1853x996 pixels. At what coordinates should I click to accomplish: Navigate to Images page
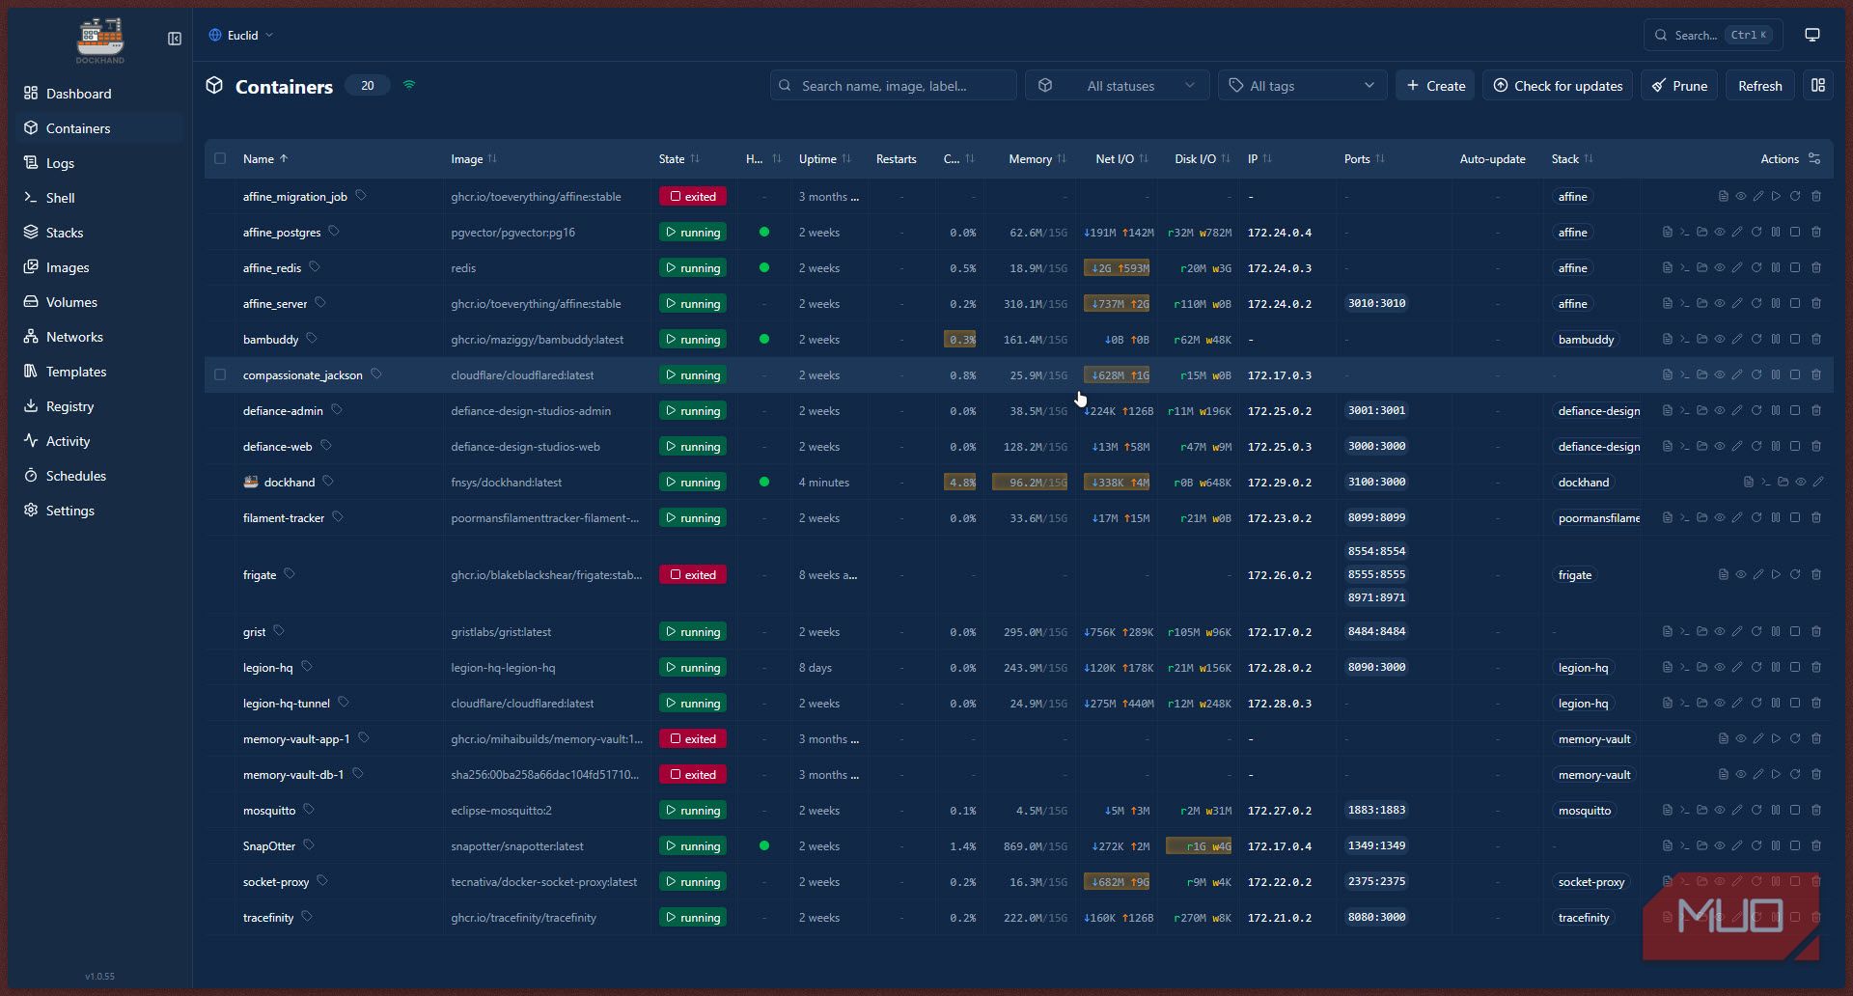pos(99,266)
